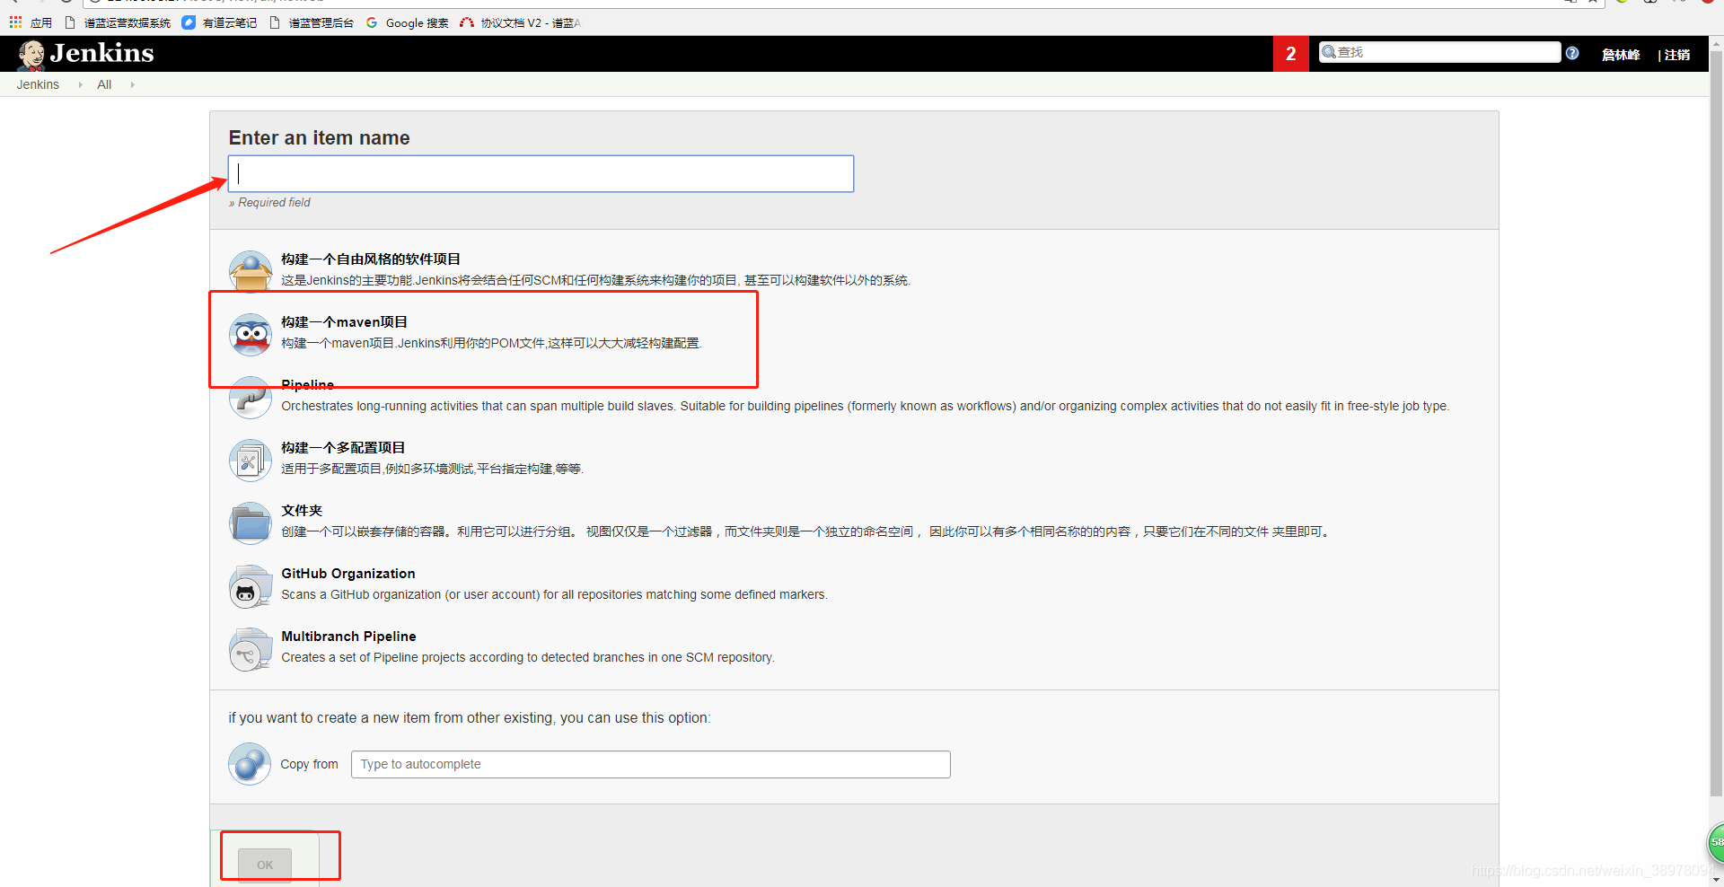
Task: Expand the All breadcrumb dropdown arrow
Action: coord(132,84)
